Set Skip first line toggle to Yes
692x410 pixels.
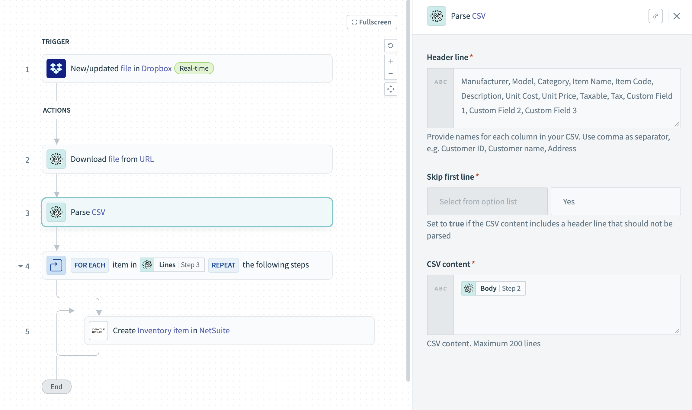tap(615, 201)
